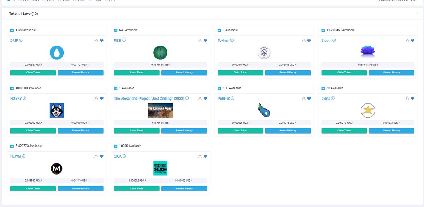424x207 pixels.
Task: View Reward History for RESI
Action: [x=184, y=73]
